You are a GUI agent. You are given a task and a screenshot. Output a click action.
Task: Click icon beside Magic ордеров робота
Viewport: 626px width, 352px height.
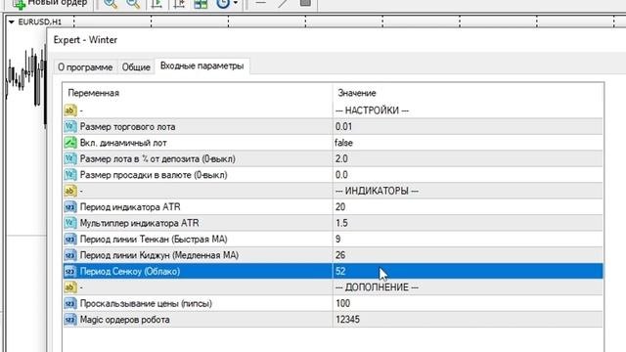click(x=70, y=320)
